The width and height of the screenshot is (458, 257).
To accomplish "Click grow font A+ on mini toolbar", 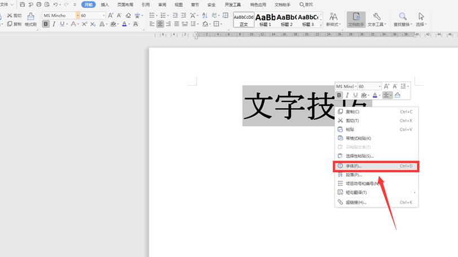I will pyautogui.click(x=386, y=86).
